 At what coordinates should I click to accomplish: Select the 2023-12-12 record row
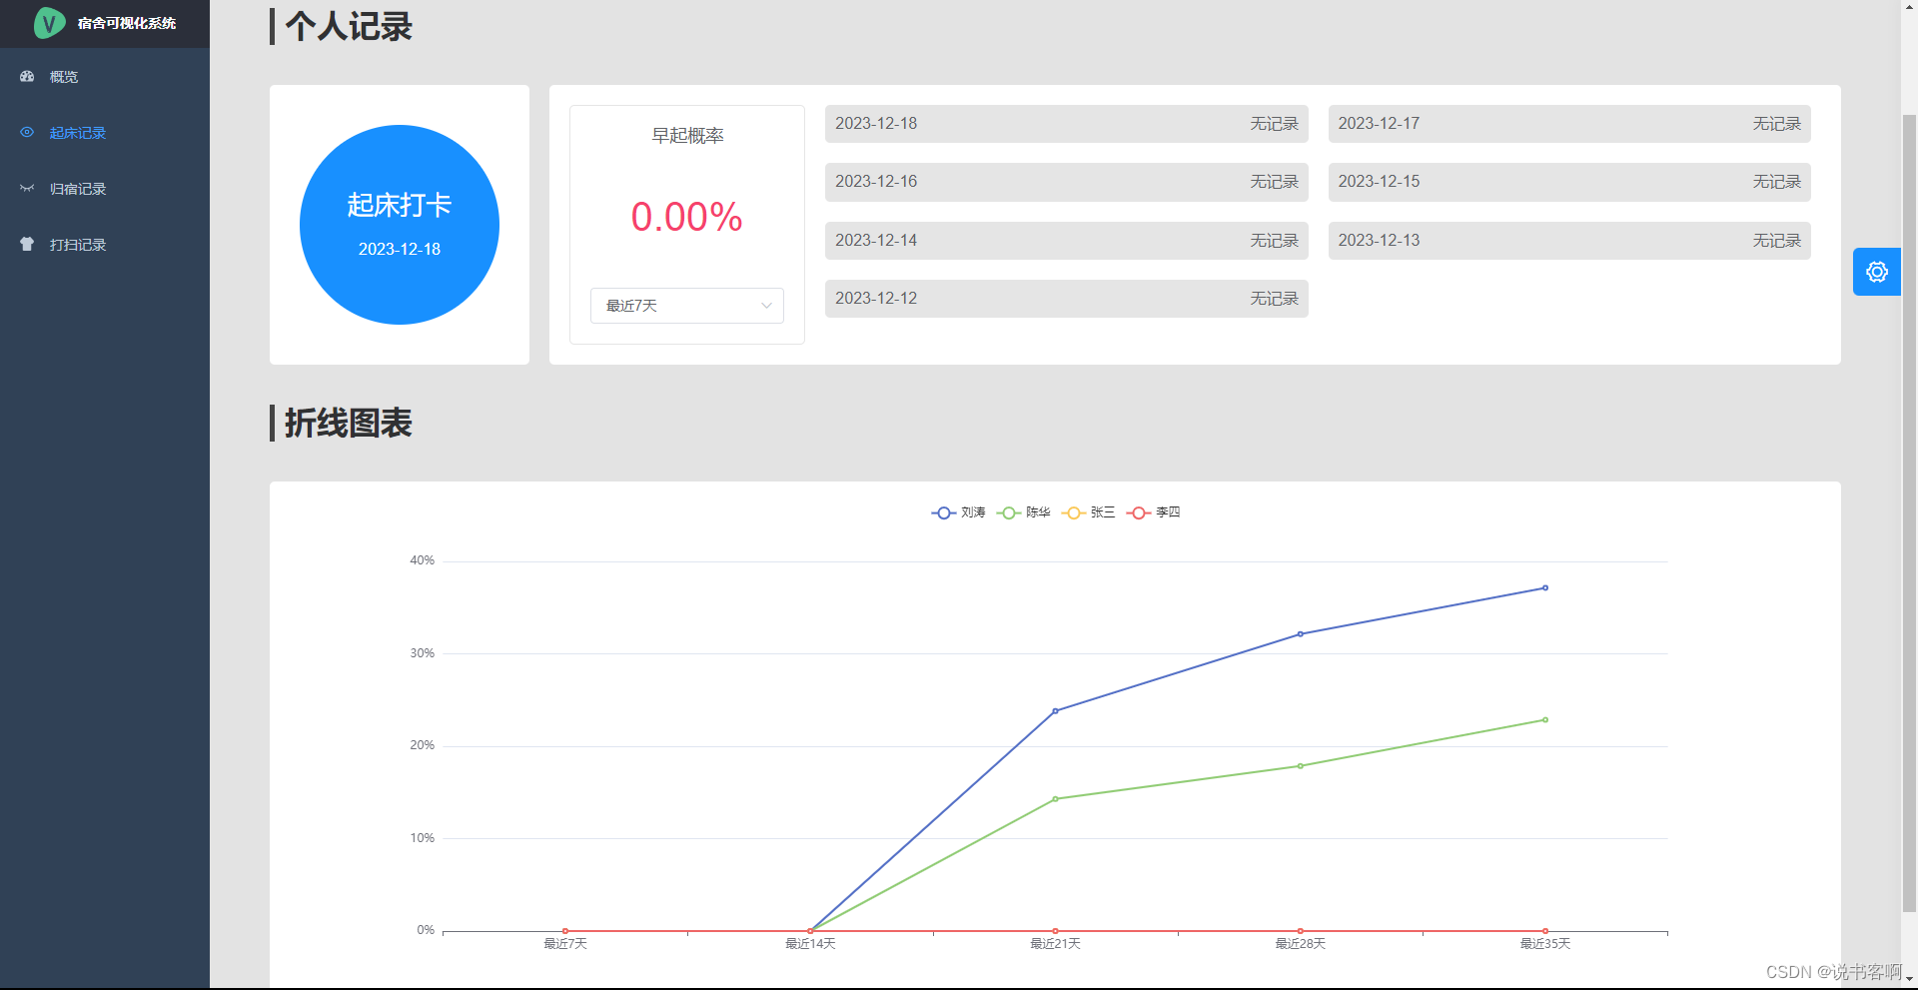point(1067,299)
